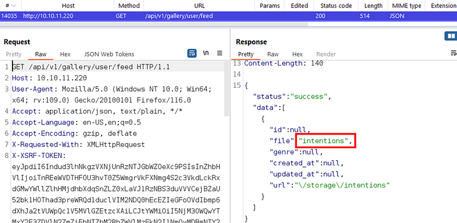Image resolution: width=457 pixels, height=223 pixels.
Task: Click the Accept-Encoding header line
Action: (x=74, y=133)
